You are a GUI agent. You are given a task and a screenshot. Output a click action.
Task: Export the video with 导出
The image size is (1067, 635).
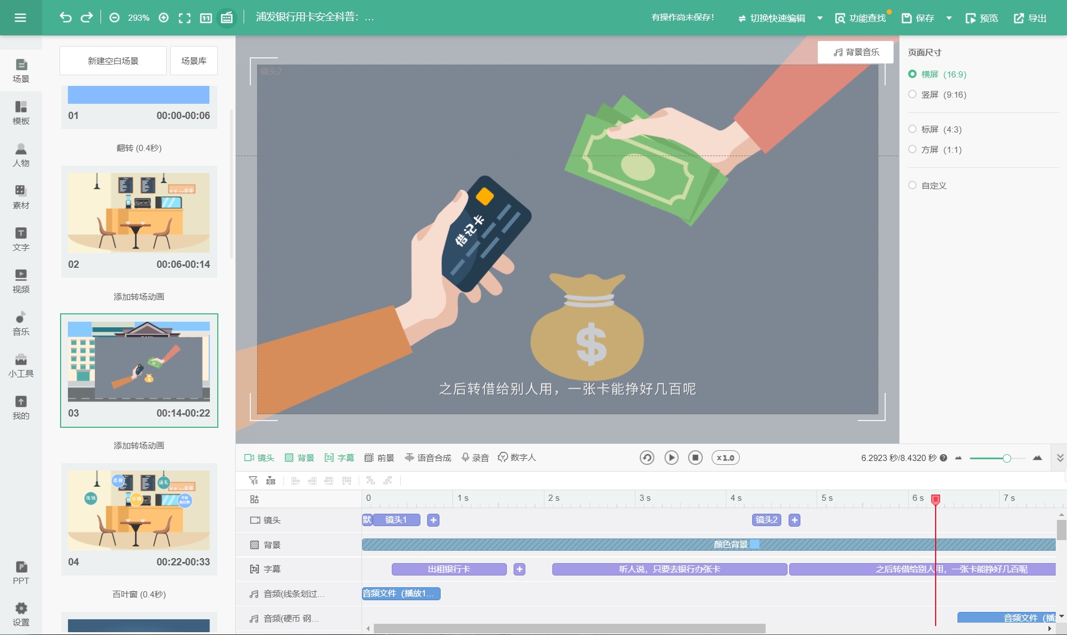pos(1030,18)
